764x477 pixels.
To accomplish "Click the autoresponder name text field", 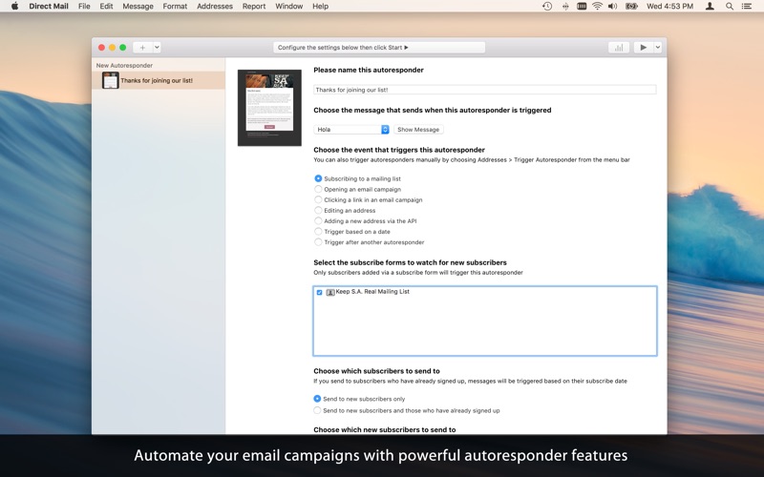I will click(x=485, y=90).
